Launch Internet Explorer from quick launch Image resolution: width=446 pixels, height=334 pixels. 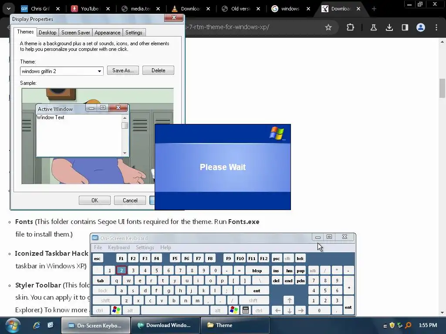tap(37, 325)
